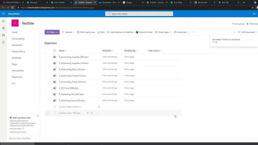The height and width of the screenshot is (145, 258).
Task: Click Add shortcut to OneDrive
Action: (x=120, y=32)
